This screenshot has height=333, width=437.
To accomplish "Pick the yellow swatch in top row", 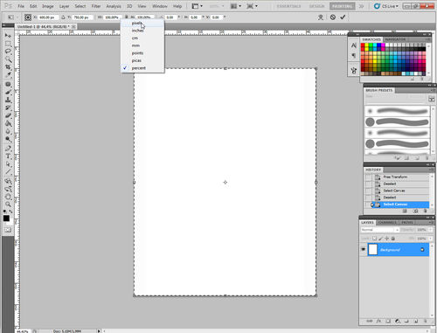I will 367,45.
